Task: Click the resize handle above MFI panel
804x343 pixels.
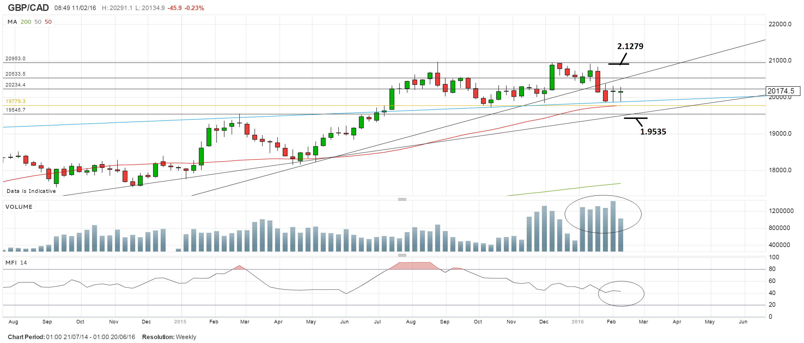Action: [x=402, y=255]
